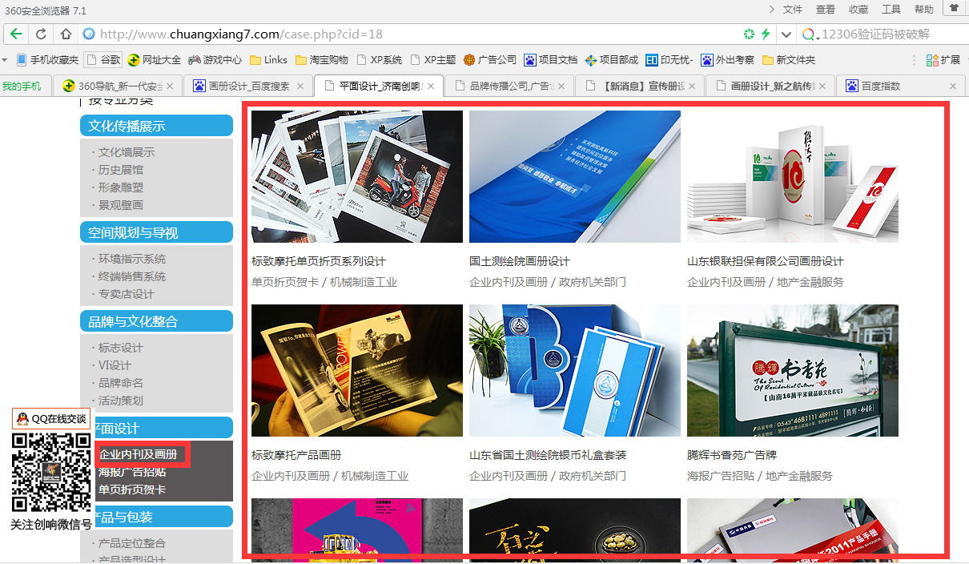Open the 帮助 menu
The height and width of the screenshot is (564, 969).
click(x=924, y=10)
